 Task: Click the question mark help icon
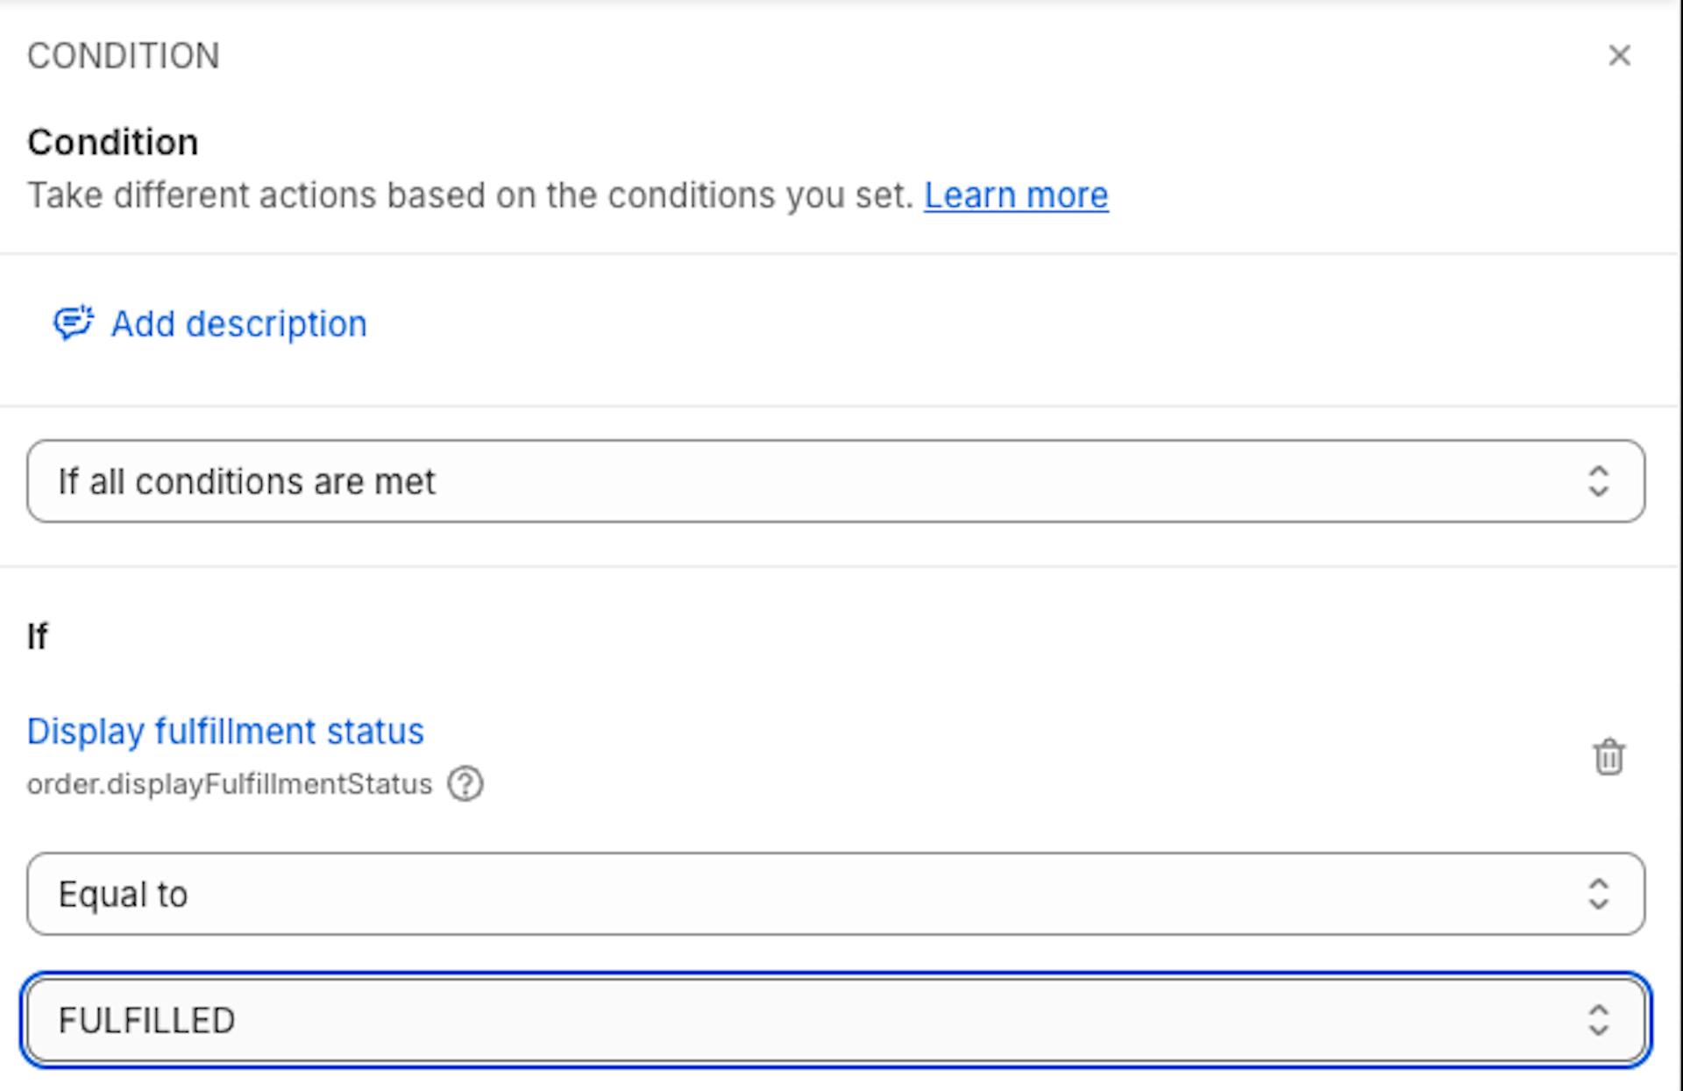[x=465, y=783]
